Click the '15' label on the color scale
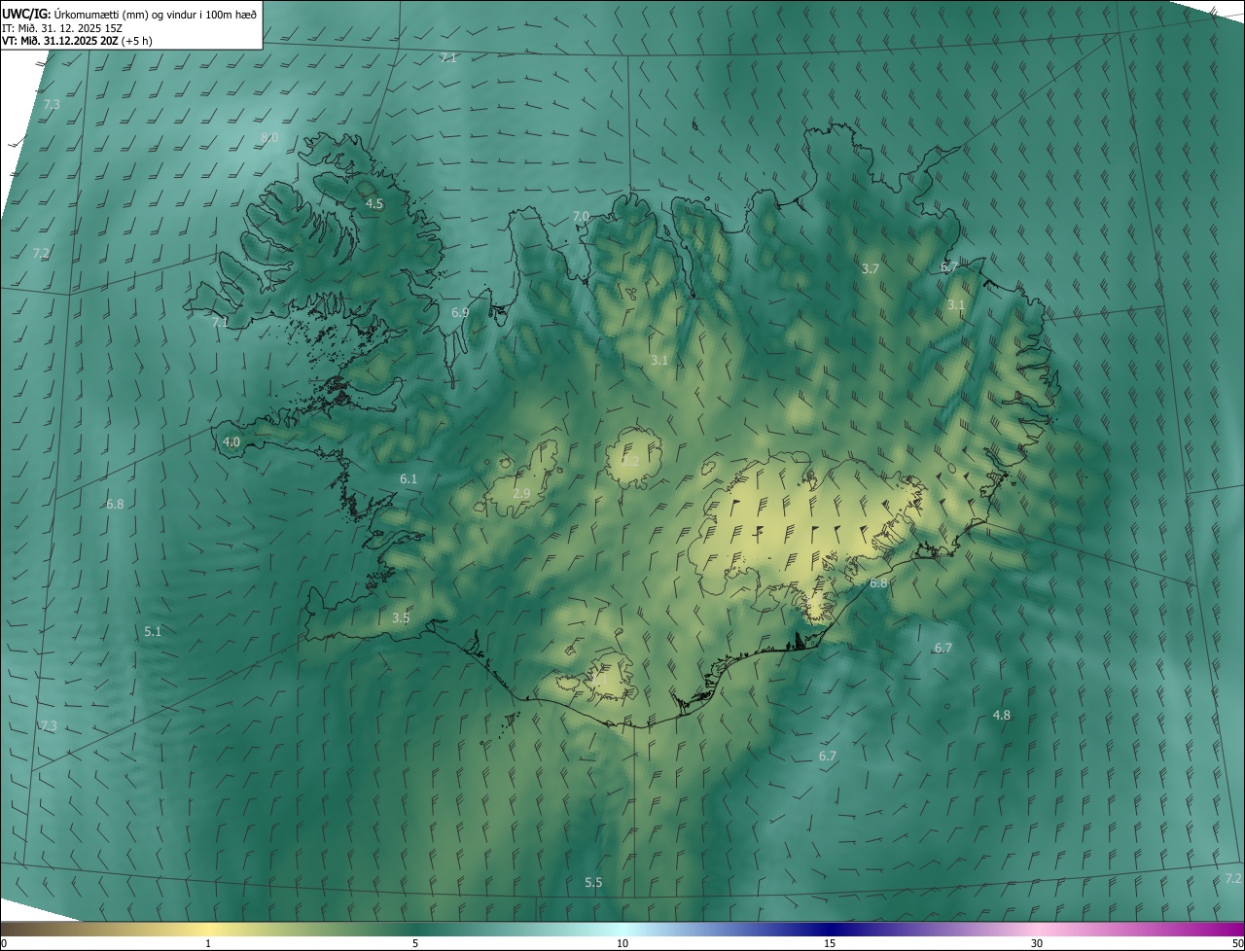This screenshot has width=1245, height=951. pos(830,943)
